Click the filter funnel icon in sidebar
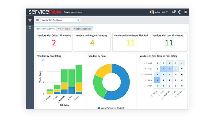Image resolution: width=214 pixels, height=122 pixels. pyautogui.click(x=30, y=21)
